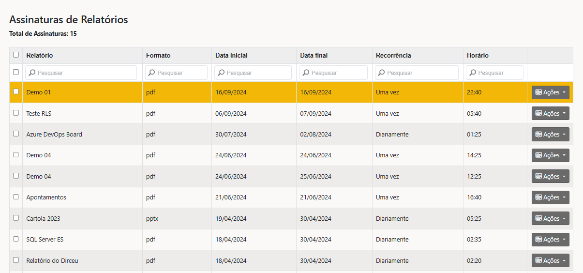583x273 pixels.
Task: Open Ações dropdown caret for Relatório do Dirceu
Action: [564, 261]
